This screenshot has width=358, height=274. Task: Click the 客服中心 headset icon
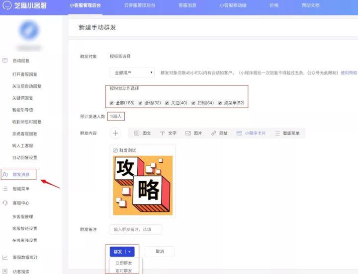[x=5, y=203]
